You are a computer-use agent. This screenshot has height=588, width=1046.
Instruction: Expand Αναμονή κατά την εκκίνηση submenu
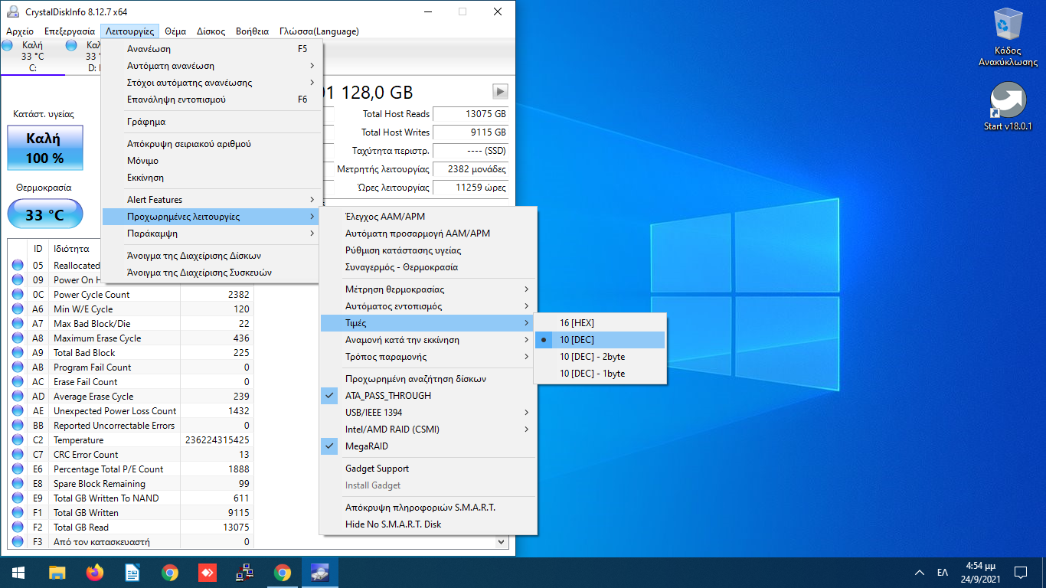[x=428, y=340]
